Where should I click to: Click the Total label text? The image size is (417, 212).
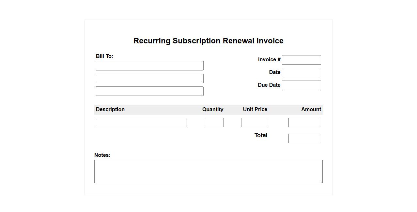click(261, 135)
